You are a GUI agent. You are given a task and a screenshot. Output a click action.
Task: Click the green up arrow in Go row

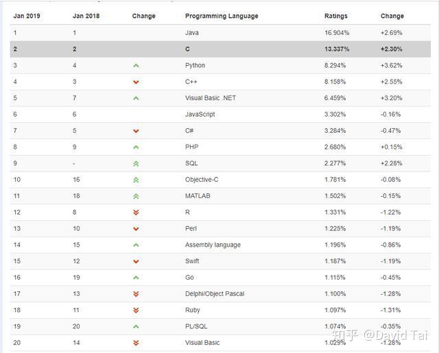pyautogui.click(x=136, y=278)
